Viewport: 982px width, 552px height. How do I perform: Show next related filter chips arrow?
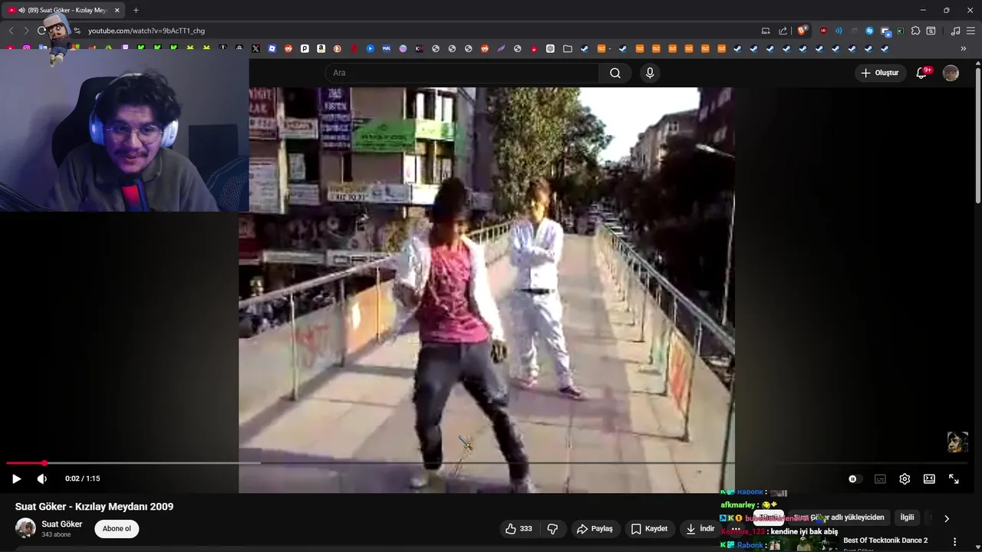pyautogui.click(x=947, y=518)
